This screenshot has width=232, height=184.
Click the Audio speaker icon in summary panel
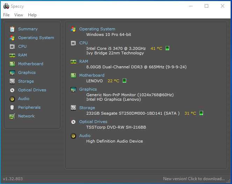click(x=73, y=136)
